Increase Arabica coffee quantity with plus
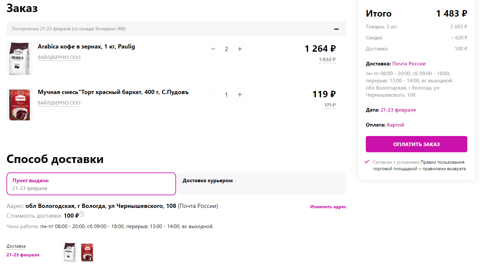The image size is (480, 272). click(x=240, y=49)
